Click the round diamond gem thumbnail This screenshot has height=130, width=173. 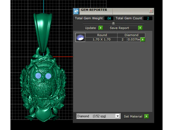(80, 37)
